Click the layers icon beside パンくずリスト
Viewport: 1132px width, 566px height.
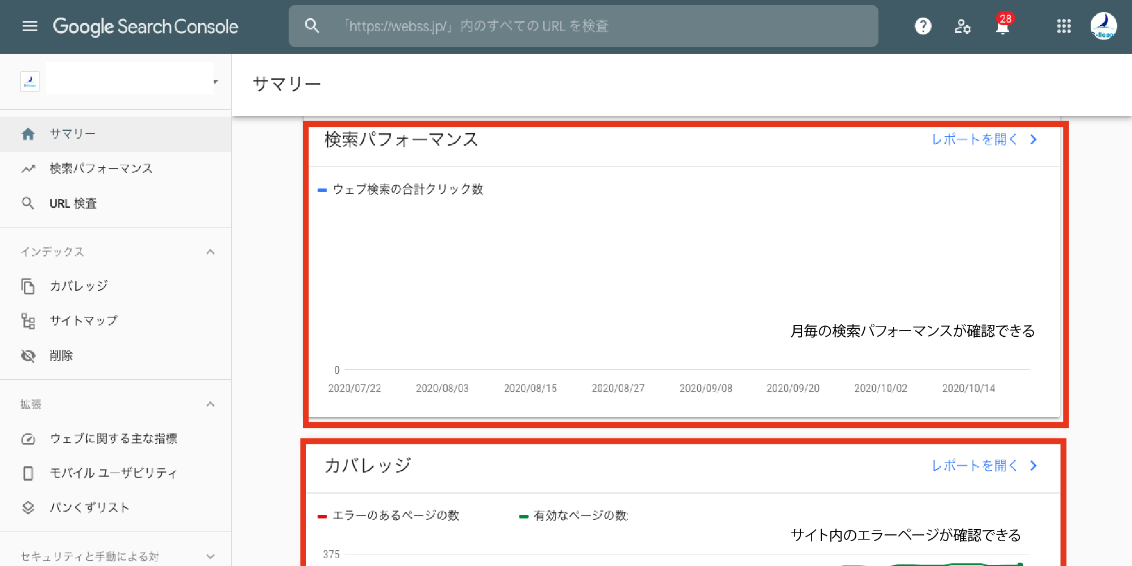point(28,508)
